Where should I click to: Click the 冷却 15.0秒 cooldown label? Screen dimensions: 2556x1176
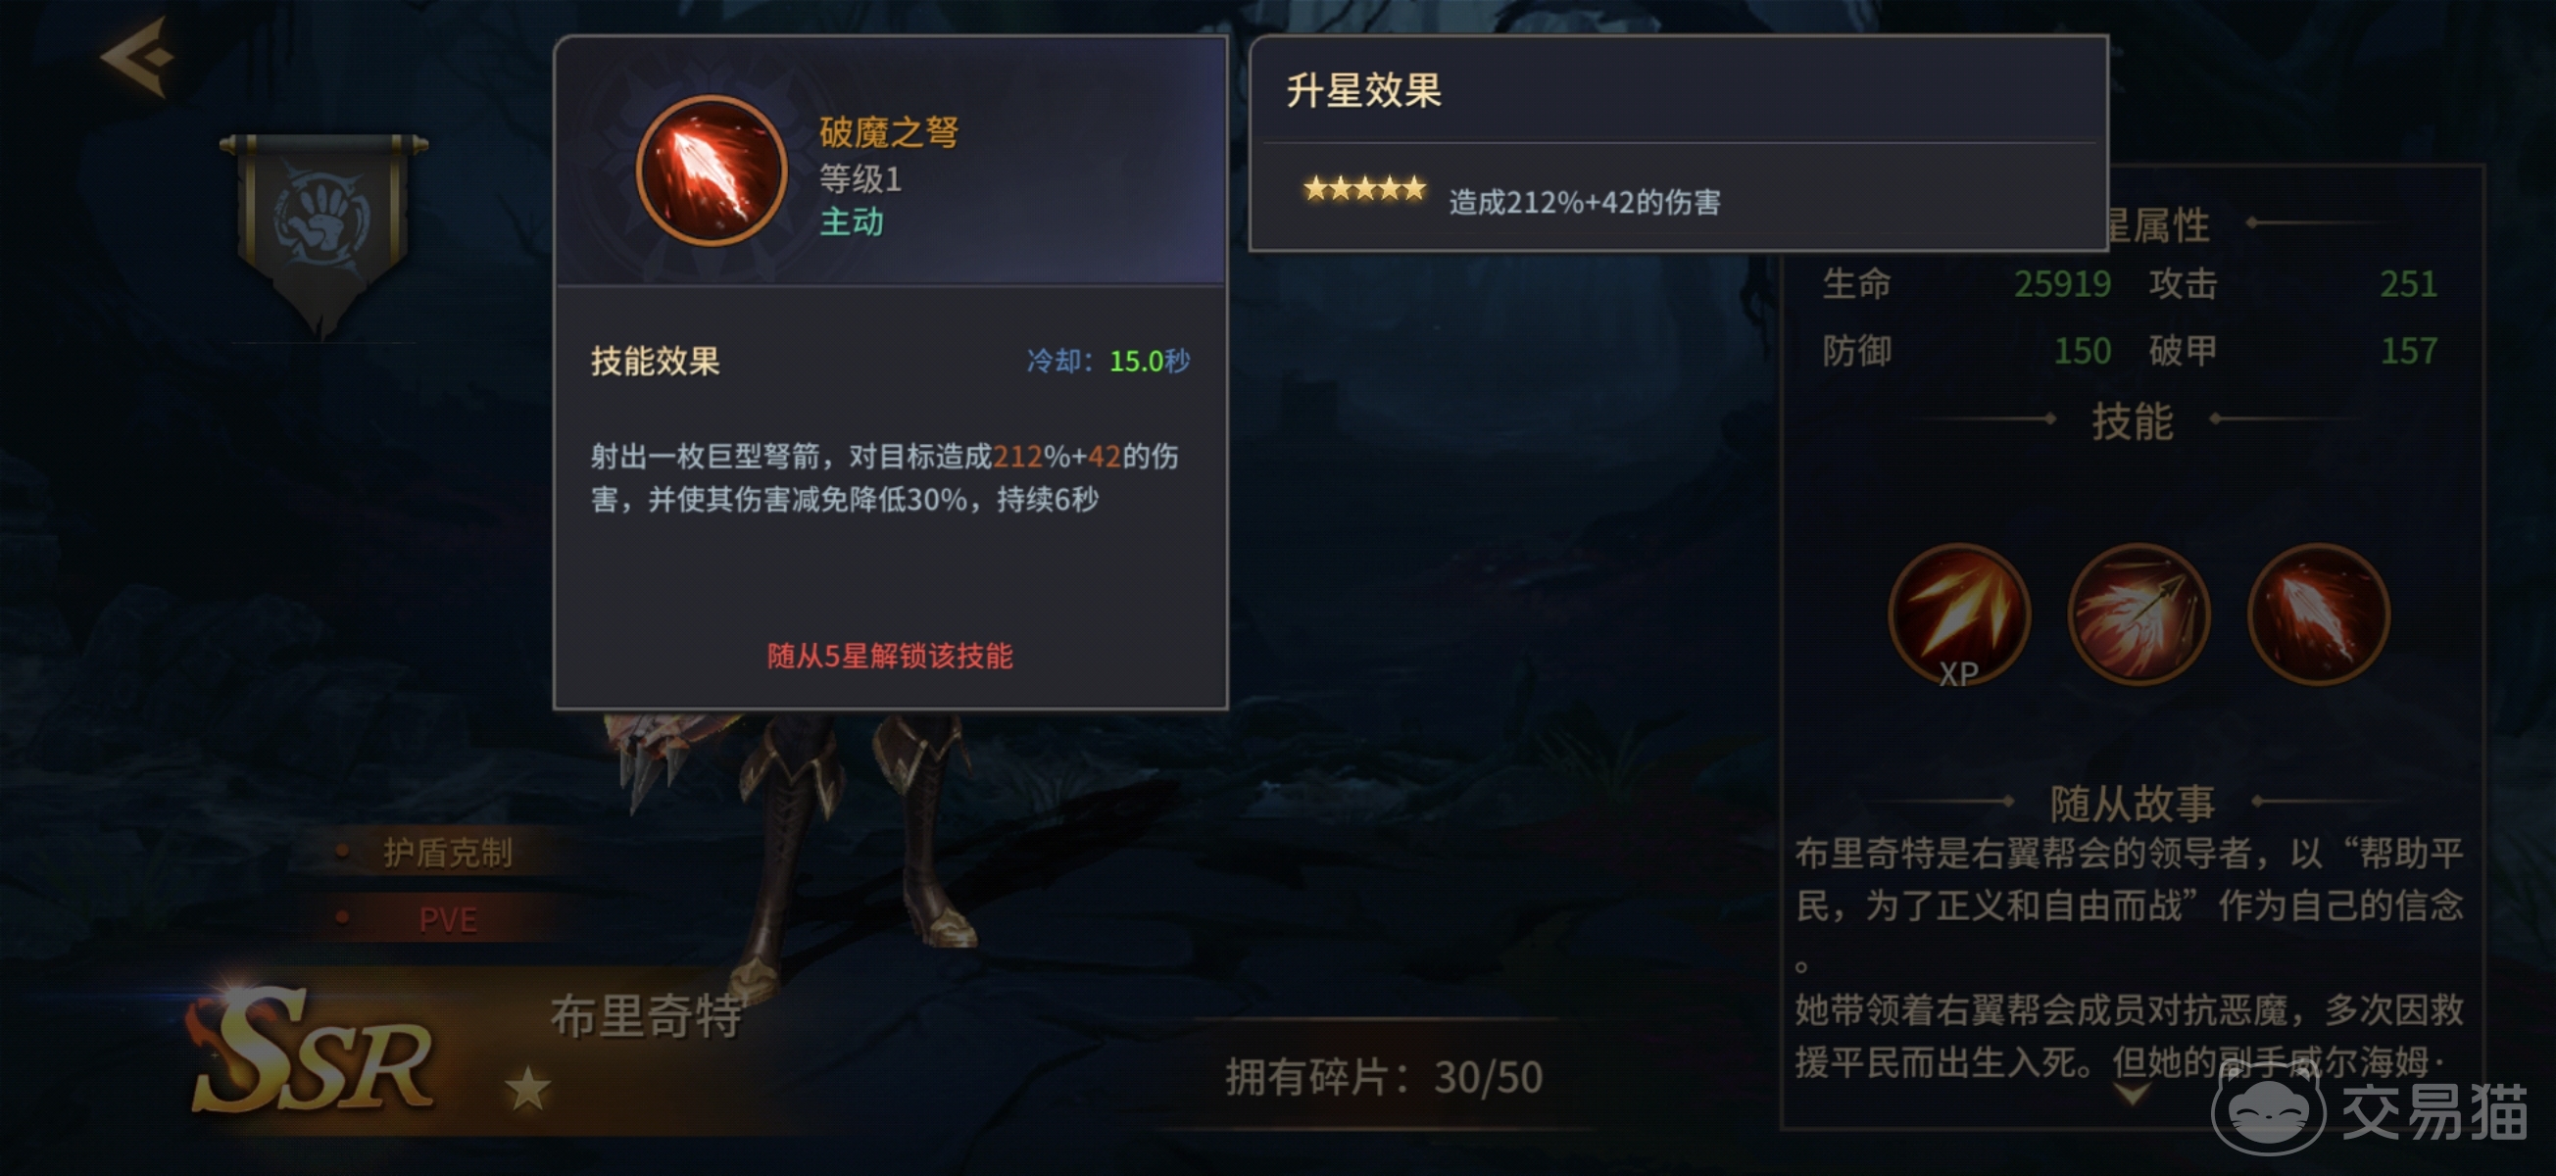tap(1107, 361)
